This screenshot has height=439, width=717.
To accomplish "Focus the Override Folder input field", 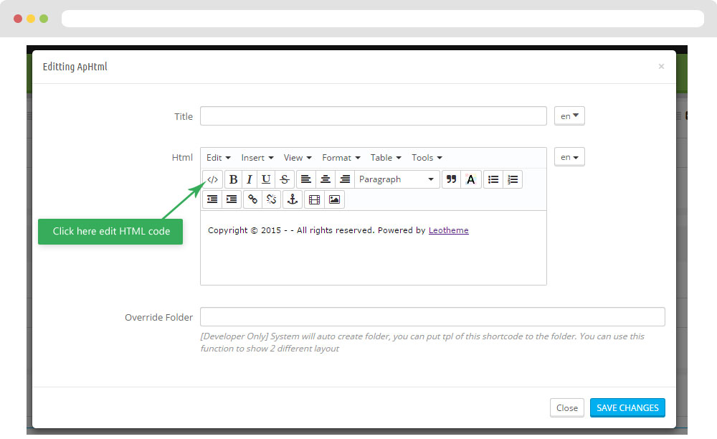I will [432, 317].
